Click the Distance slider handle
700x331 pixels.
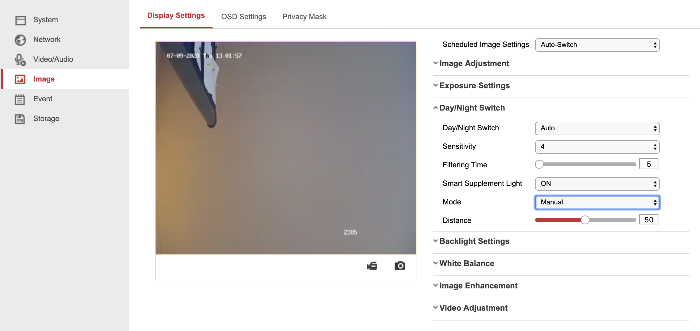click(585, 220)
